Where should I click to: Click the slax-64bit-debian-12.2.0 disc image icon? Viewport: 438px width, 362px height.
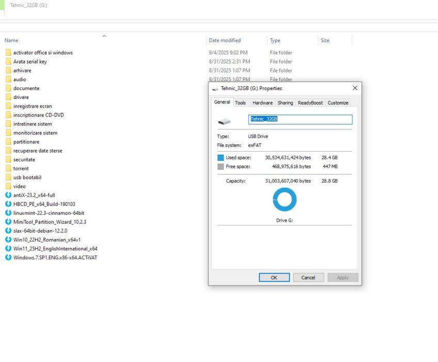[x=8, y=231]
